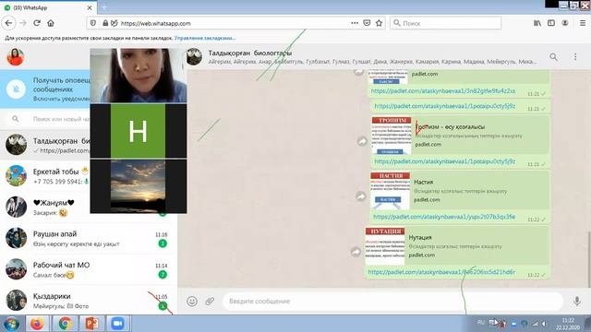The height and width of the screenshot is (332, 591).
Task: Open the Рабочий чат МО chat
Action: (x=89, y=269)
